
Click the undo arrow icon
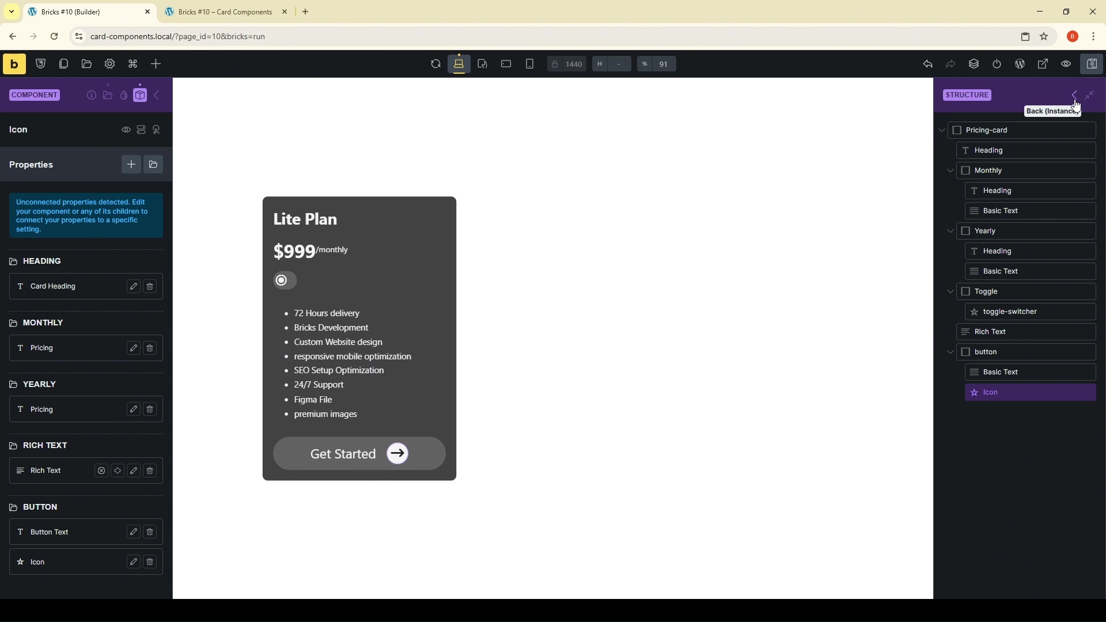click(x=928, y=65)
